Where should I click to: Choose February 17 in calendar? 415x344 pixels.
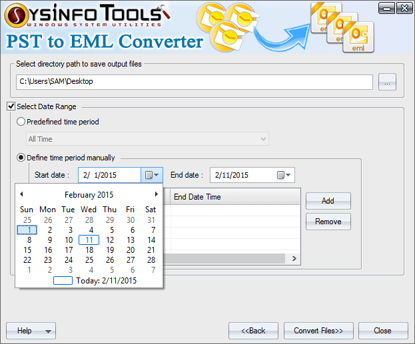[69, 250]
